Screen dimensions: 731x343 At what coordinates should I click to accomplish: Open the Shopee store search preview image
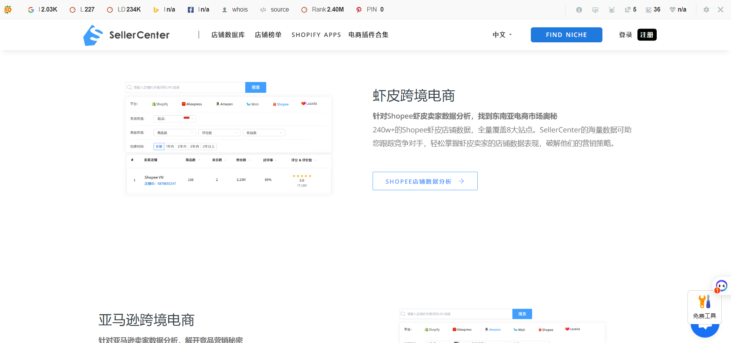229,138
